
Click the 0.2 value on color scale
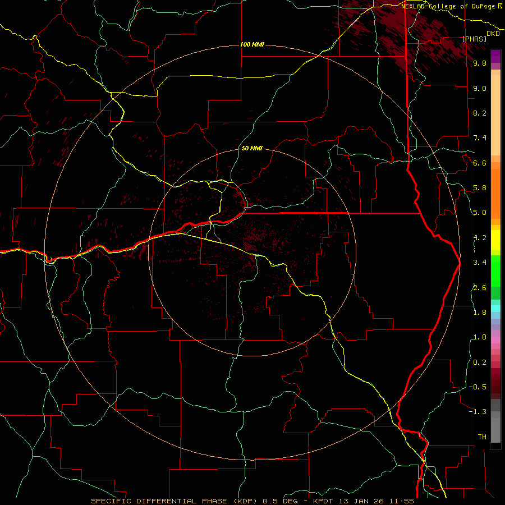click(x=480, y=362)
